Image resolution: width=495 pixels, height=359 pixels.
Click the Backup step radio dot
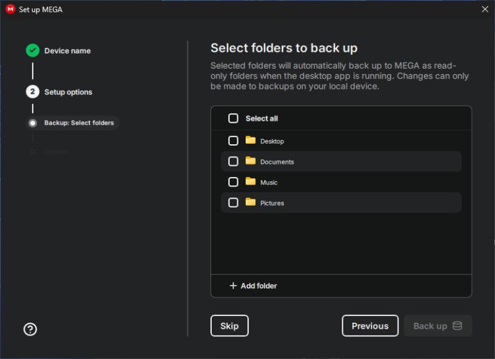(33, 123)
